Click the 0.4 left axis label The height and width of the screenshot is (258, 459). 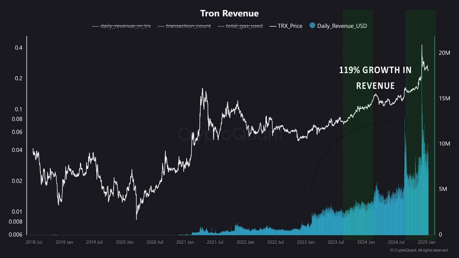[x=19, y=48]
